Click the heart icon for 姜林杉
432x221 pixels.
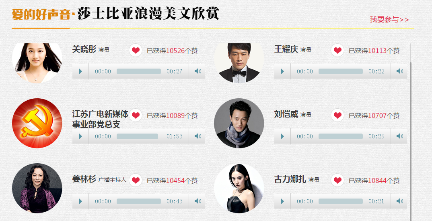pyautogui.click(x=136, y=180)
